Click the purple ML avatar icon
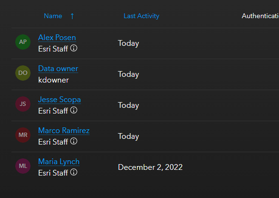 click(23, 166)
